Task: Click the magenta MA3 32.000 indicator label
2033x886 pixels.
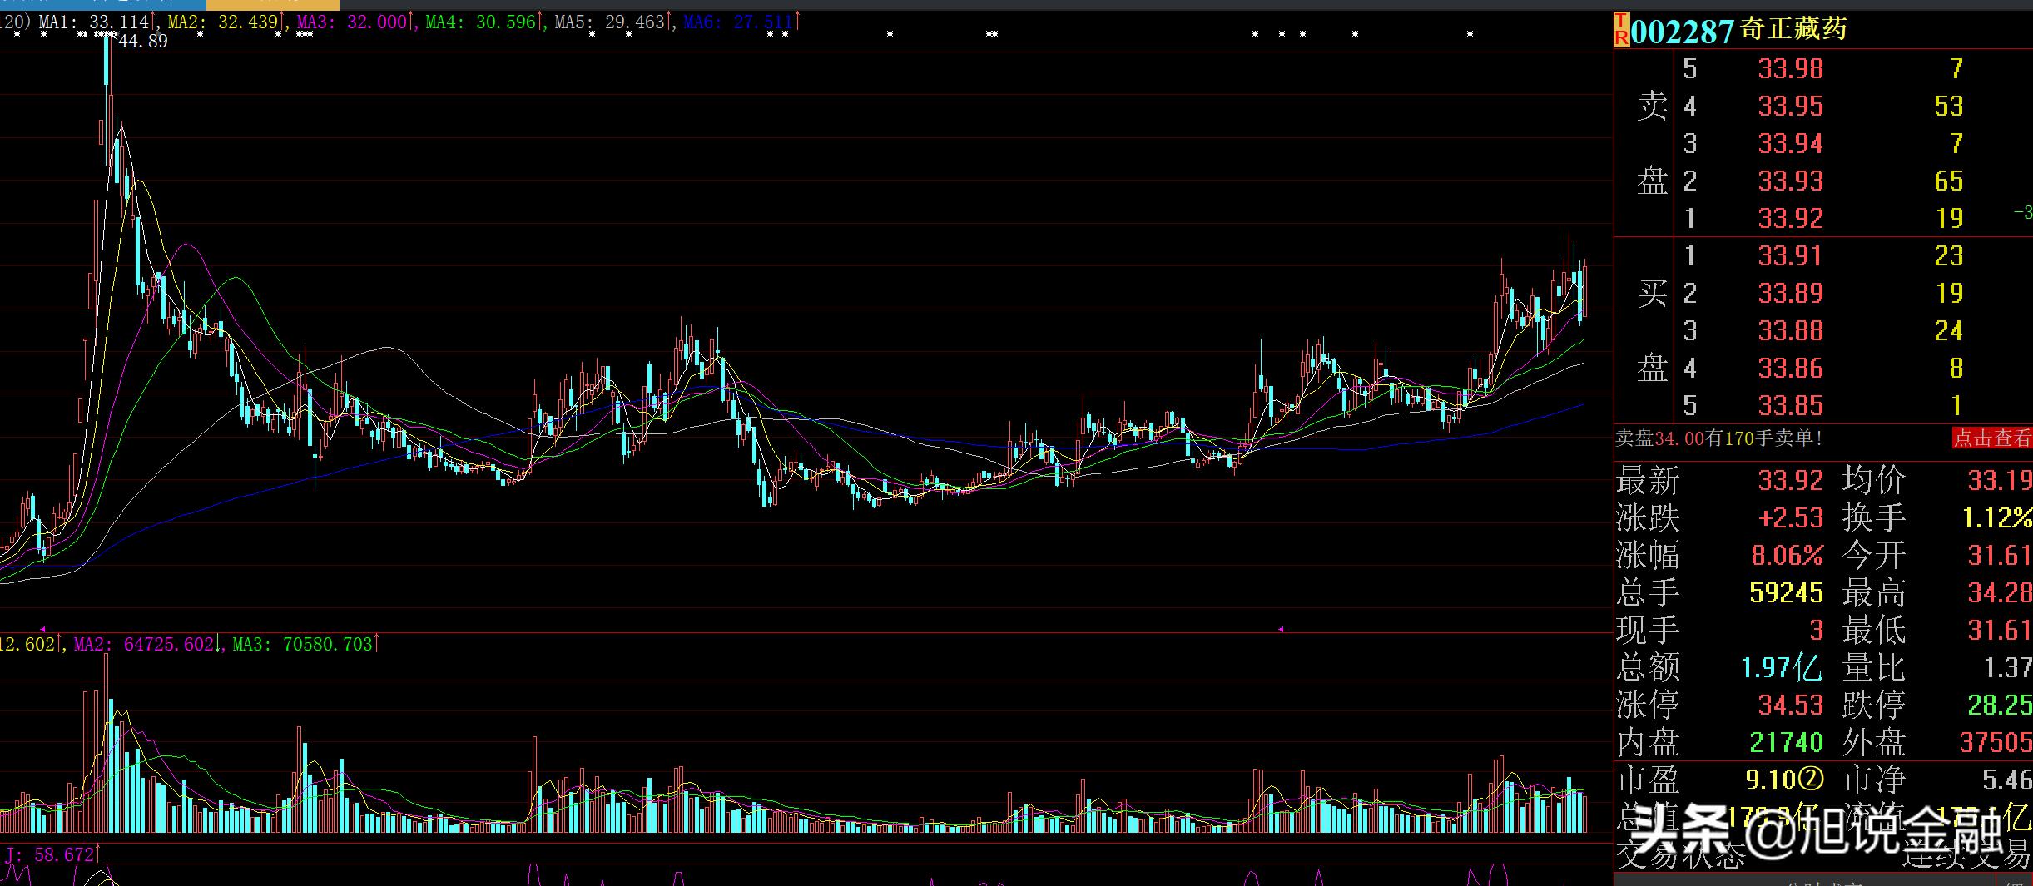Action: click(x=354, y=22)
